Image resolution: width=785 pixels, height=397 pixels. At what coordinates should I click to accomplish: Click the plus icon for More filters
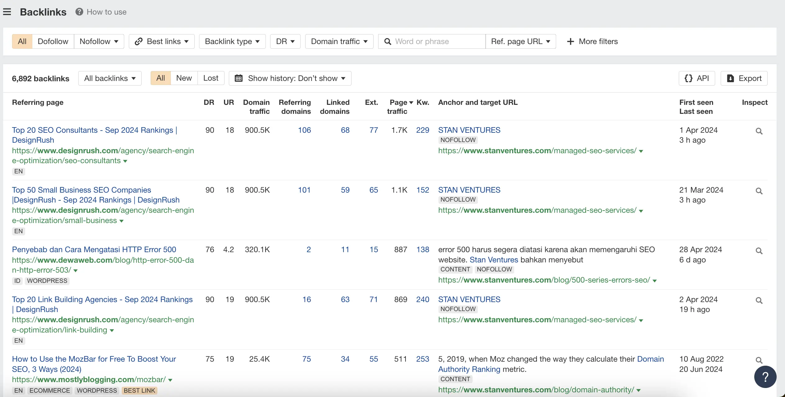(570, 42)
